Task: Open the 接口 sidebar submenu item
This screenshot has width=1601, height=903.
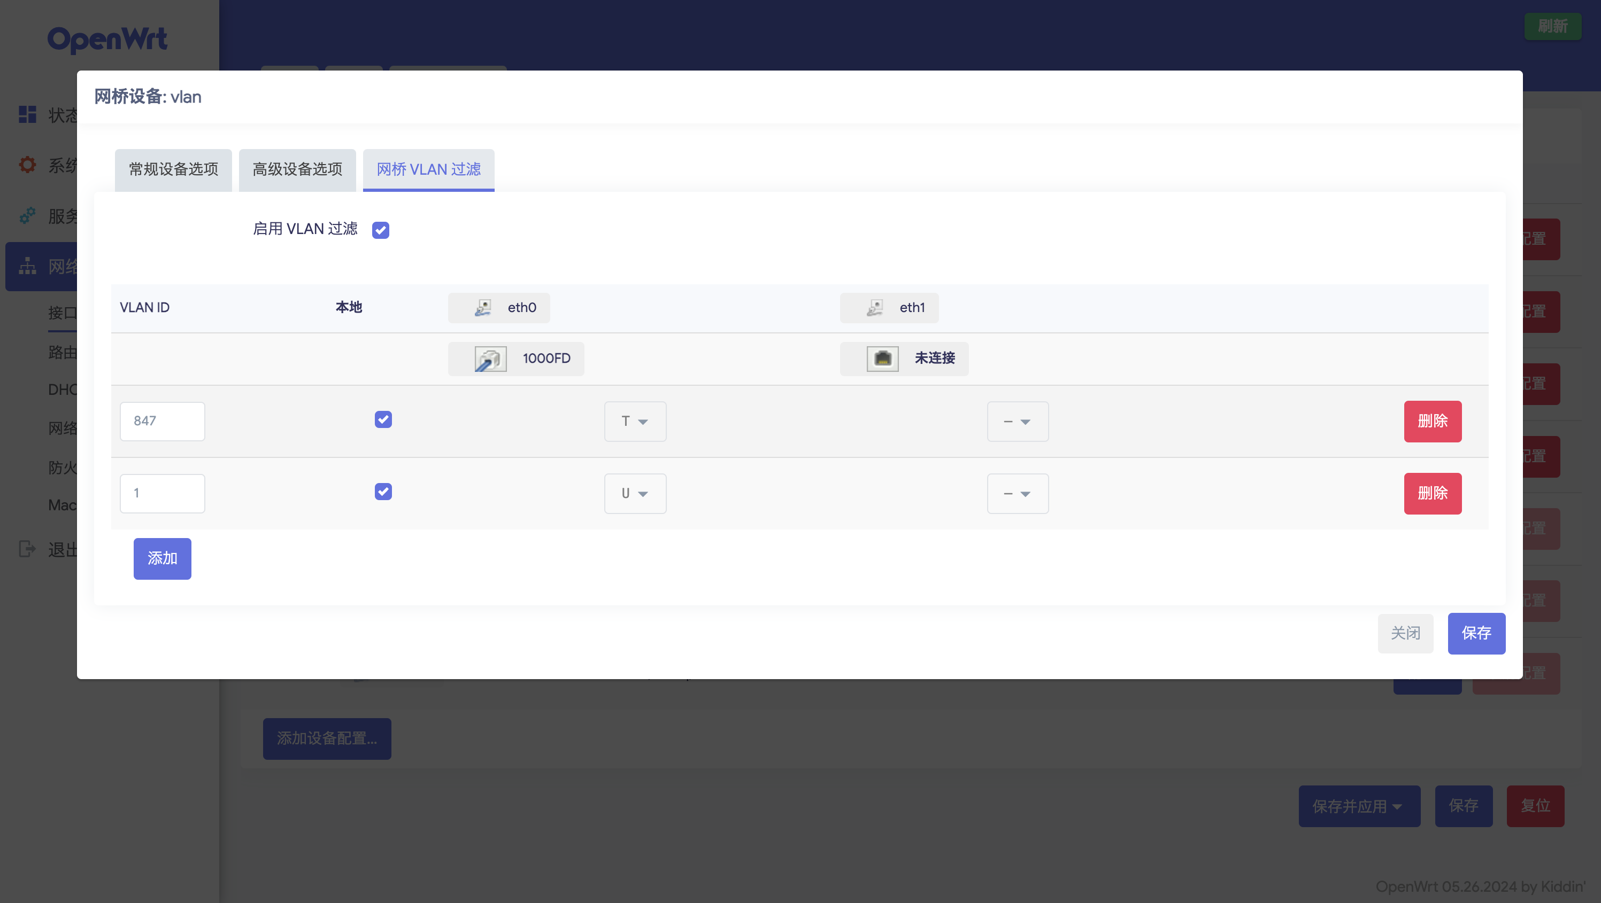Action: (x=62, y=313)
